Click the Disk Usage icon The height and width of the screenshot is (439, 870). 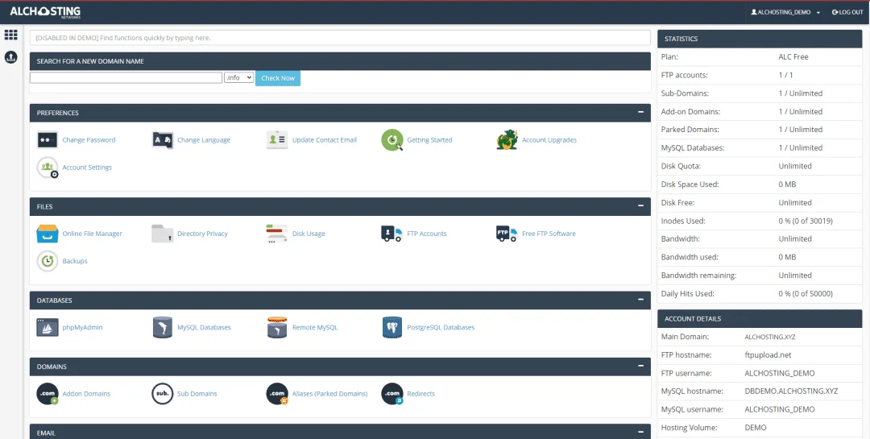point(277,234)
